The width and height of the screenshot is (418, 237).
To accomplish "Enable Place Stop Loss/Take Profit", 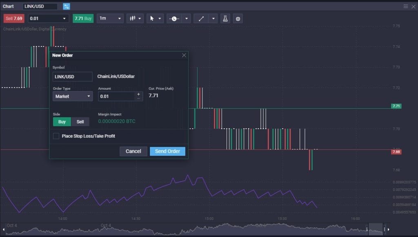I will pyautogui.click(x=56, y=136).
